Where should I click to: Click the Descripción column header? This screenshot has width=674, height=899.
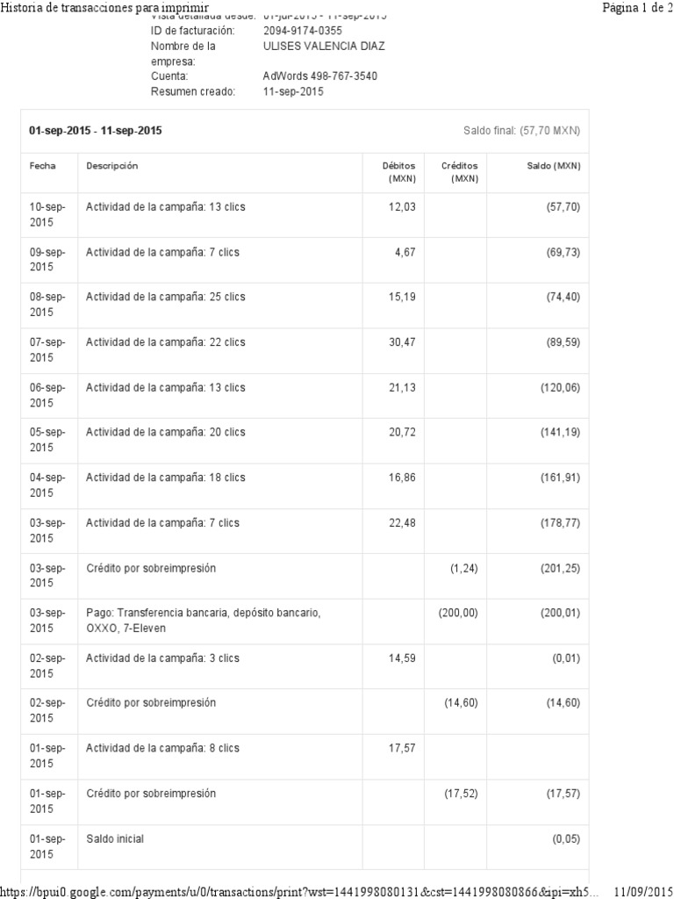pyautogui.click(x=111, y=165)
